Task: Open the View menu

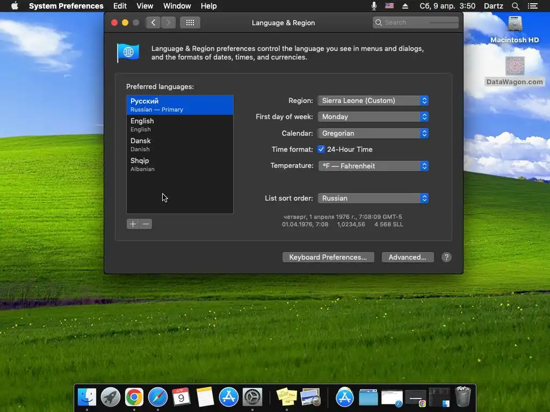Action: (145, 6)
